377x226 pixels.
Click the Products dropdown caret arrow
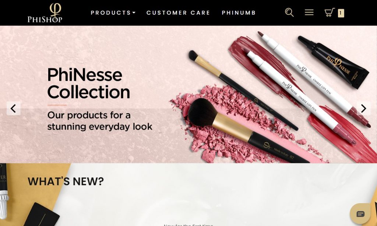[134, 13]
